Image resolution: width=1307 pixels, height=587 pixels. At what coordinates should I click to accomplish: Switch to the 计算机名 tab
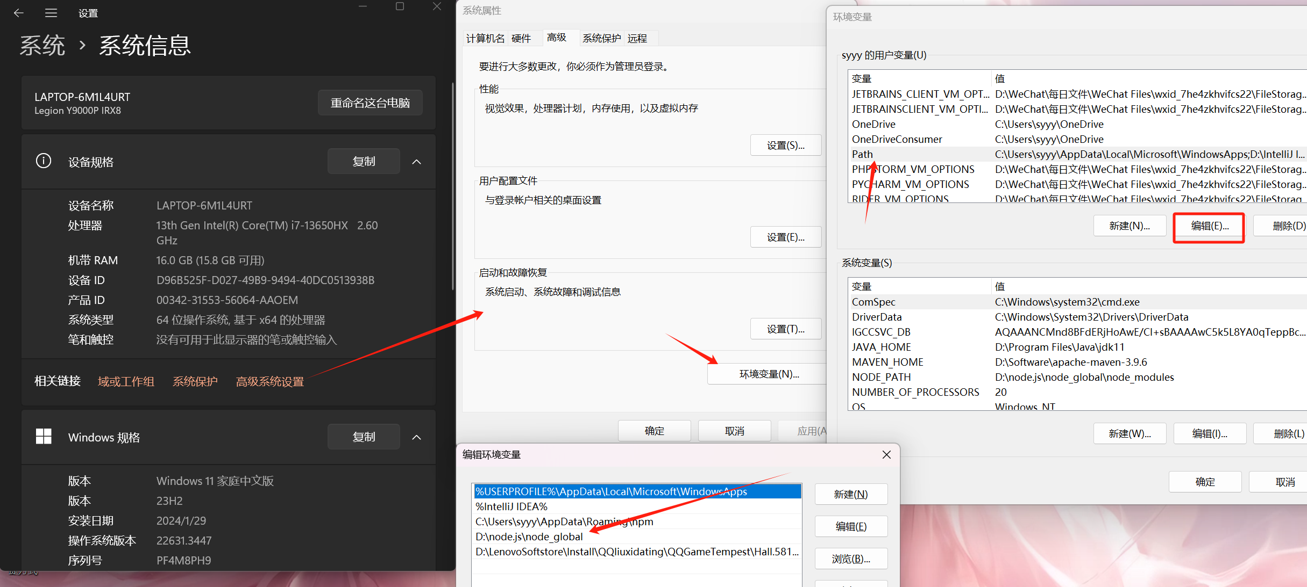pos(485,38)
